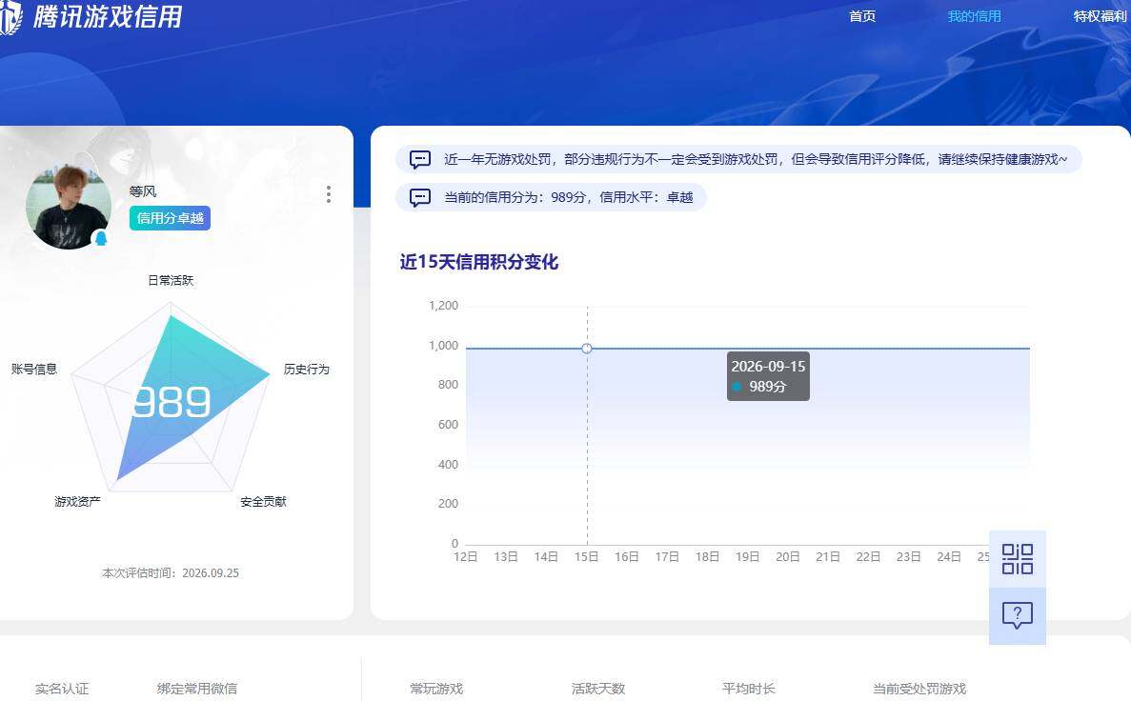Click the 历史行为 radar label
Screen dimensions: 1131x701
(x=307, y=370)
